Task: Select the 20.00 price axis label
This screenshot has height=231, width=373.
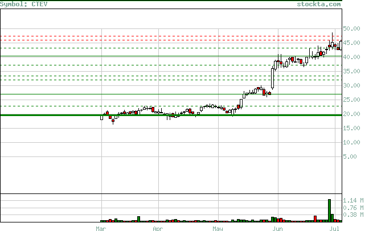Action: pyautogui.click(x=351, y=114)
